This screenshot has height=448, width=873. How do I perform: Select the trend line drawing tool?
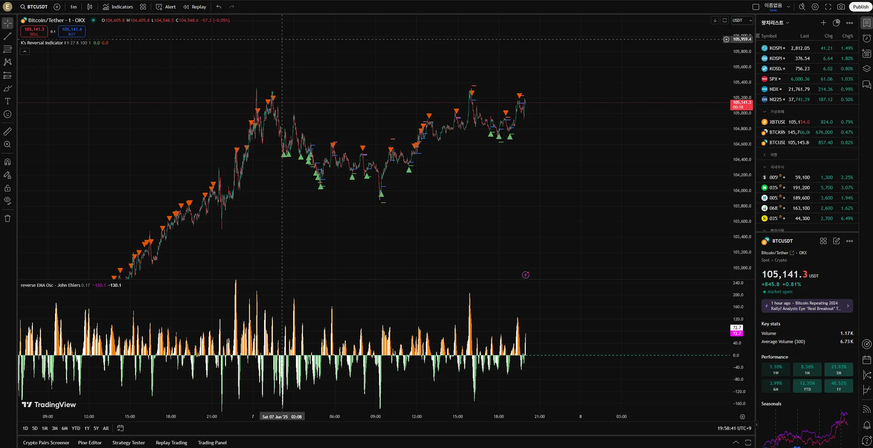tap(8, 36)
